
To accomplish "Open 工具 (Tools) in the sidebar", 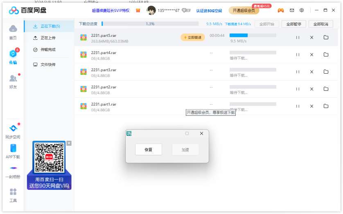I will pos(13,195).
